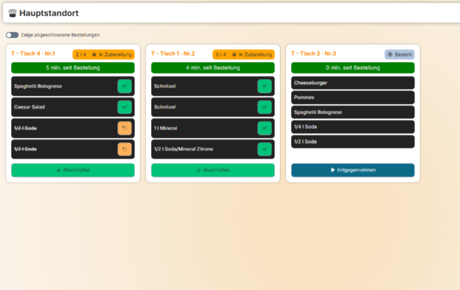Click the 1/2 l Soda row in Tisch 2
The width and height of the screenshot is (460, 290).
pos(353,141)
